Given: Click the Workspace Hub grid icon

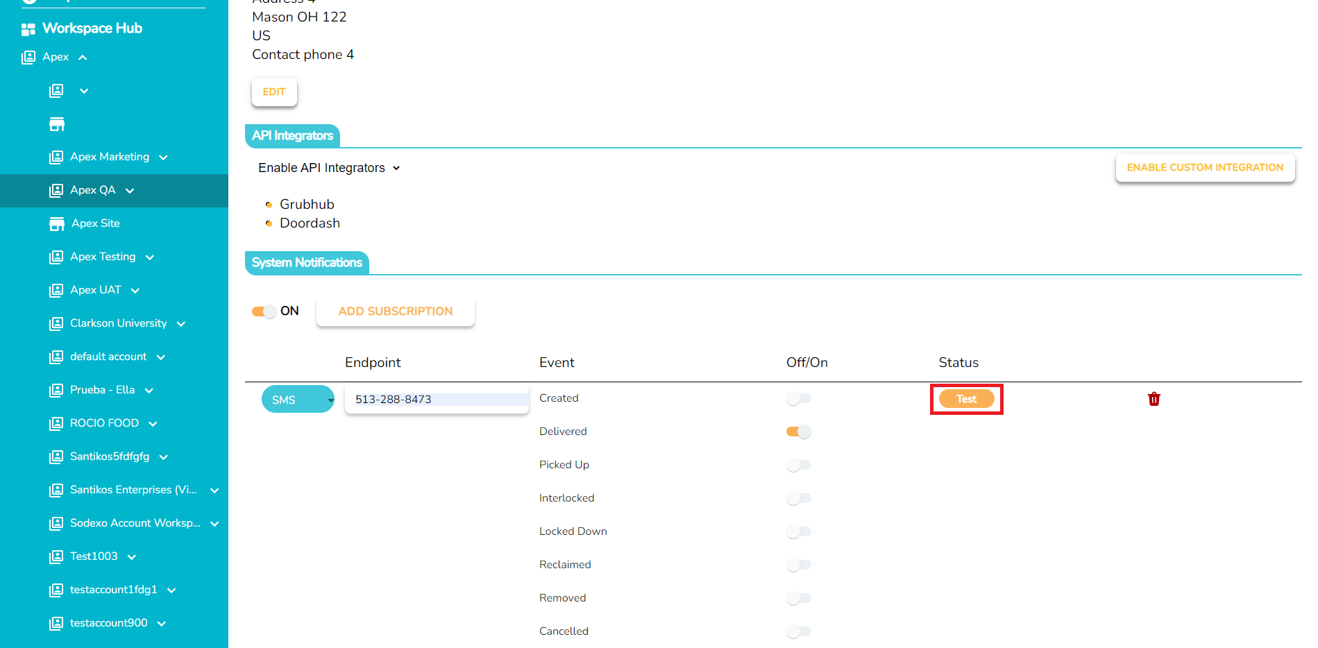Looking at the screenshot, I should tap(28, 29).
